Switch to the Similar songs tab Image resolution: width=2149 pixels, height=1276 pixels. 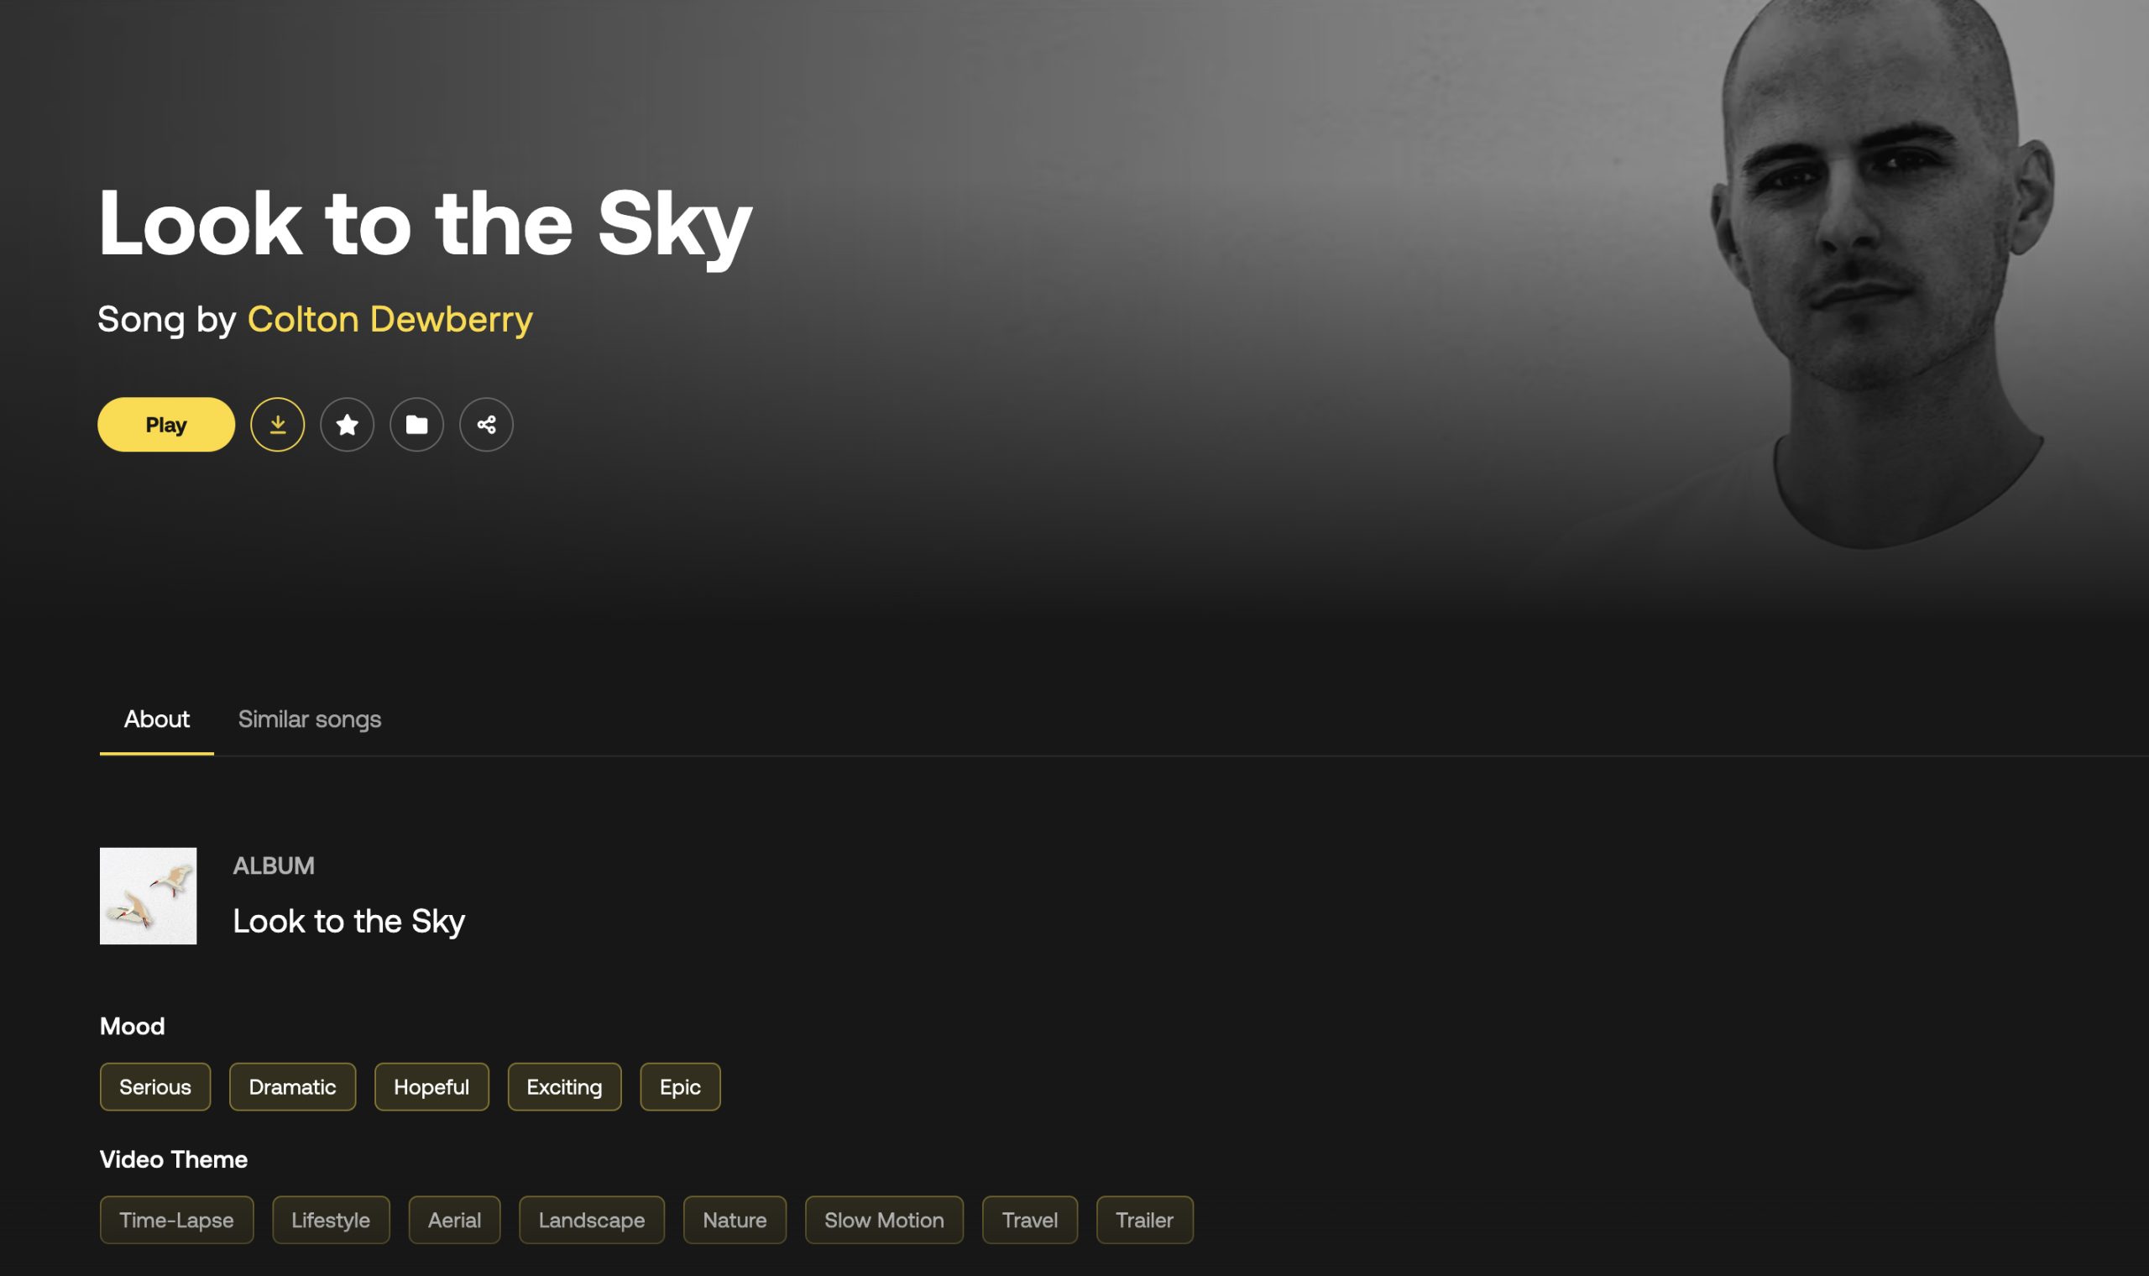pos(310,719)
